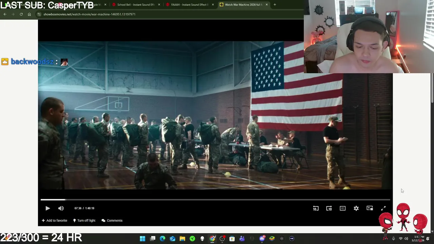Open Task View from the taskbar
The height and width of the screenshot is (244, 434).
tap(153, 239)
